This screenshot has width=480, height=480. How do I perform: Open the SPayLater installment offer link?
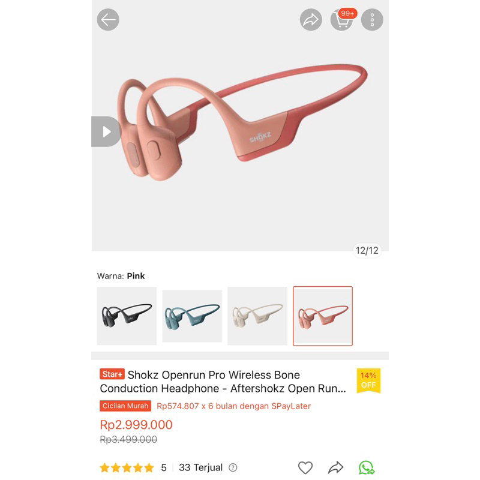(x=233, y=406)
